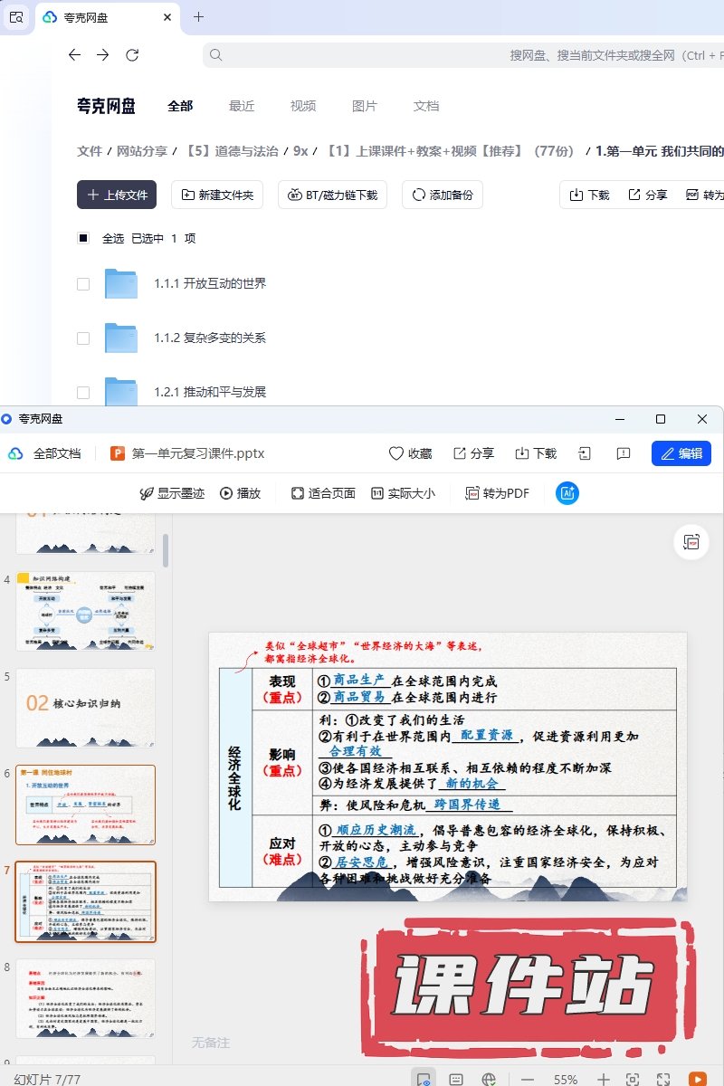This screenshot has width=724, height=1086.
Task: Open the 文档 tab
Action: click(426, 106)
